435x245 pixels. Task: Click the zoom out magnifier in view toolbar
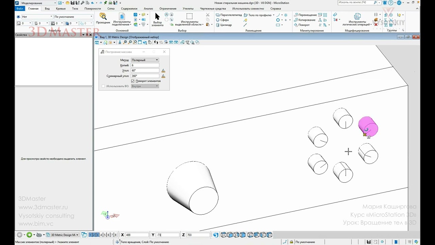coord(130,43)
